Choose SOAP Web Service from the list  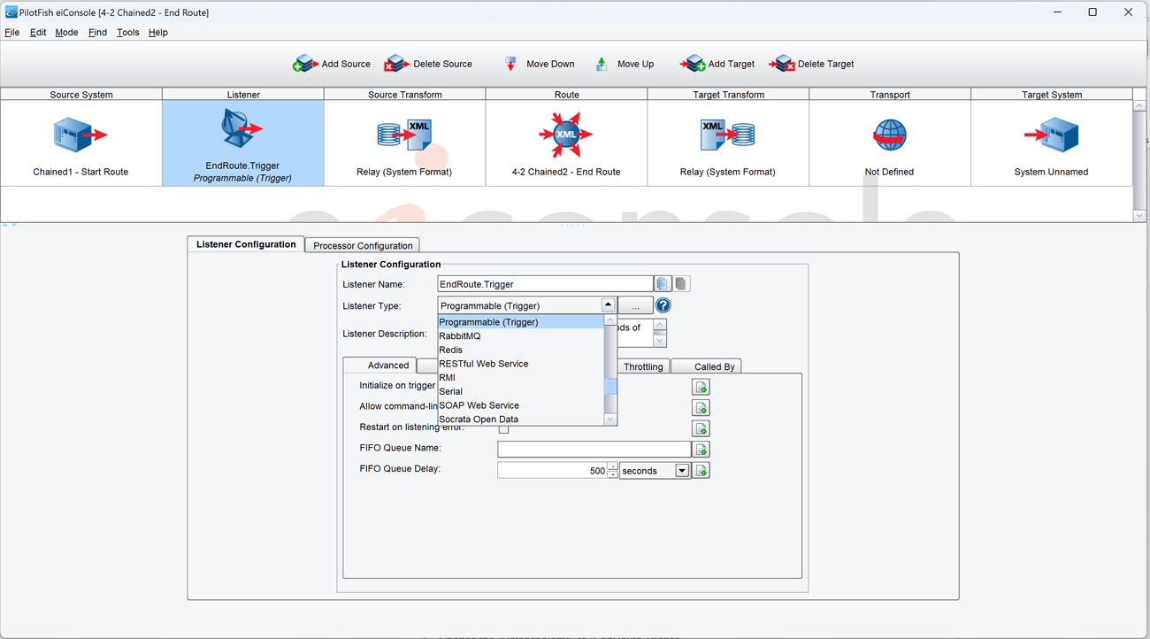521,405
